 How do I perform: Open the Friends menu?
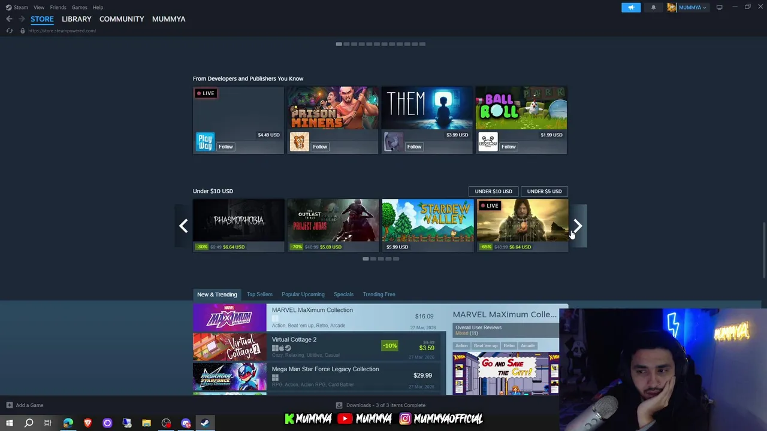pyautogui.click(x=58, y=7)
